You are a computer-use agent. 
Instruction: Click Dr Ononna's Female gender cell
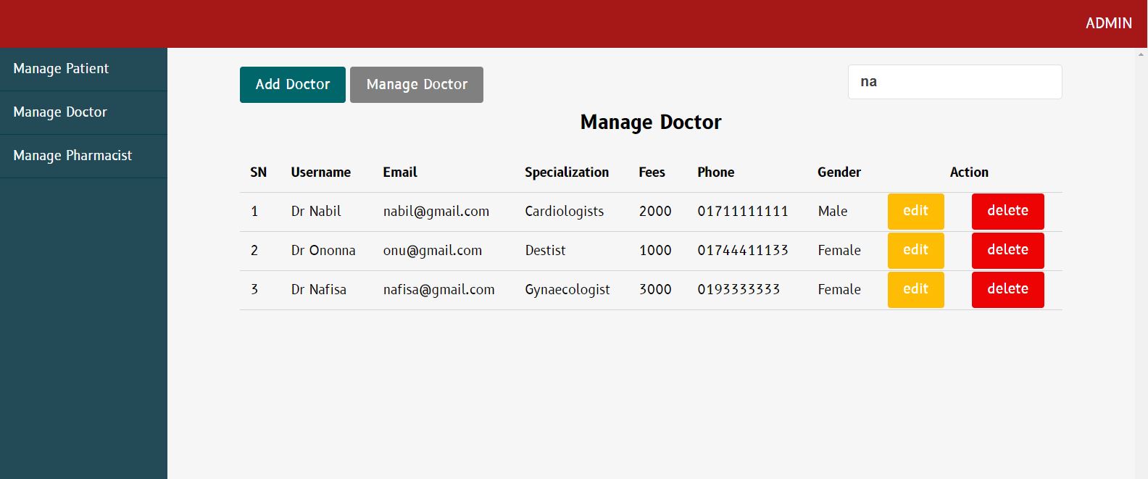(839, 251)
